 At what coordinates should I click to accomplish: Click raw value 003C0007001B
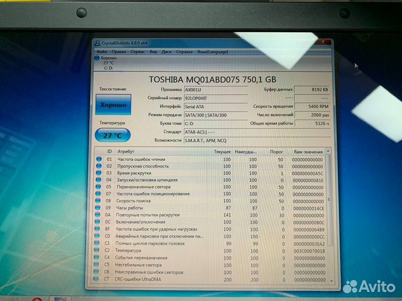309,251
